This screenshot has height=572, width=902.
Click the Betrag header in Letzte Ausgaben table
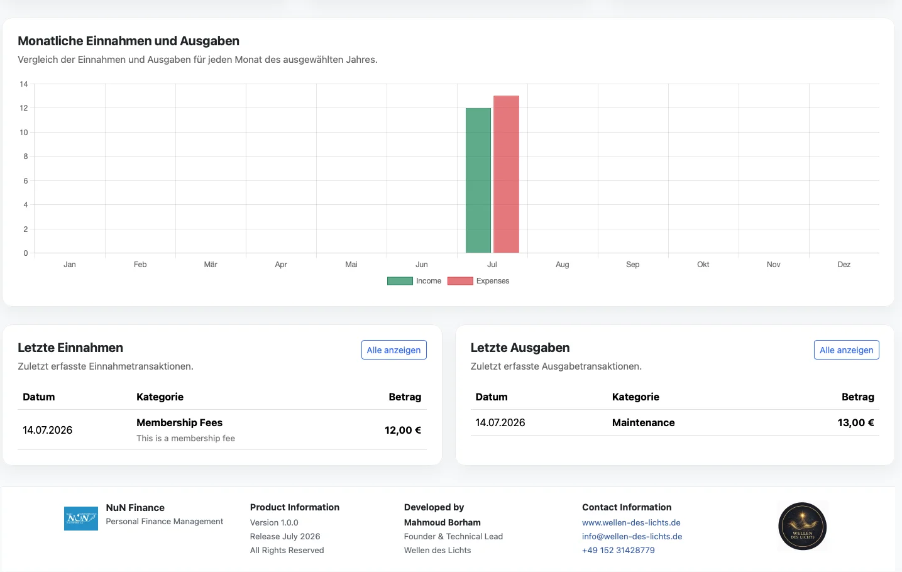click(x=858, y=397)
